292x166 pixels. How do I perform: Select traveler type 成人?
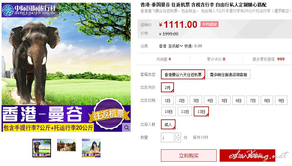pyautogui.click(x=168, y=125)
